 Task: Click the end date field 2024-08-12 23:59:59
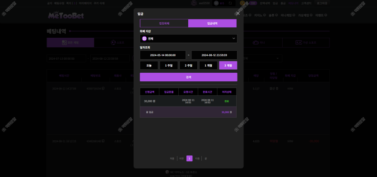click(214, 55)
